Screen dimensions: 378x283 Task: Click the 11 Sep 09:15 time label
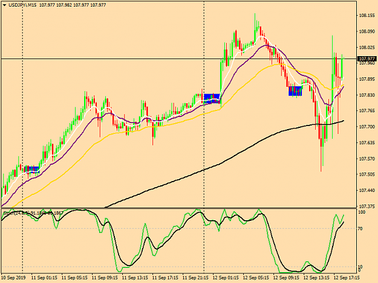105,278
